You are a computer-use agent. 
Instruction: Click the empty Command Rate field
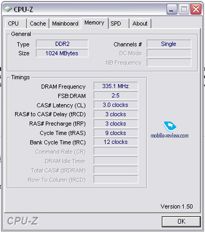[116, 151]
